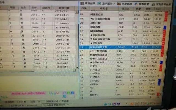Select the IBIL result row
Image resolution: width=176 pixels, height=110 pixels.
[x=122, y=15]
